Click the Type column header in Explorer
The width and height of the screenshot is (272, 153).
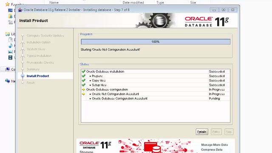click(160, 3)
